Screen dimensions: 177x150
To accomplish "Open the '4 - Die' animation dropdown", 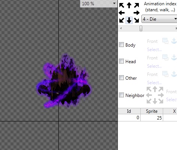I will (x=159, y=19).
